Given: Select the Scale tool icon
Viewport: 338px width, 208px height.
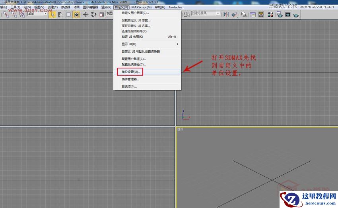Looking at the screenshot, I should 101,14.
